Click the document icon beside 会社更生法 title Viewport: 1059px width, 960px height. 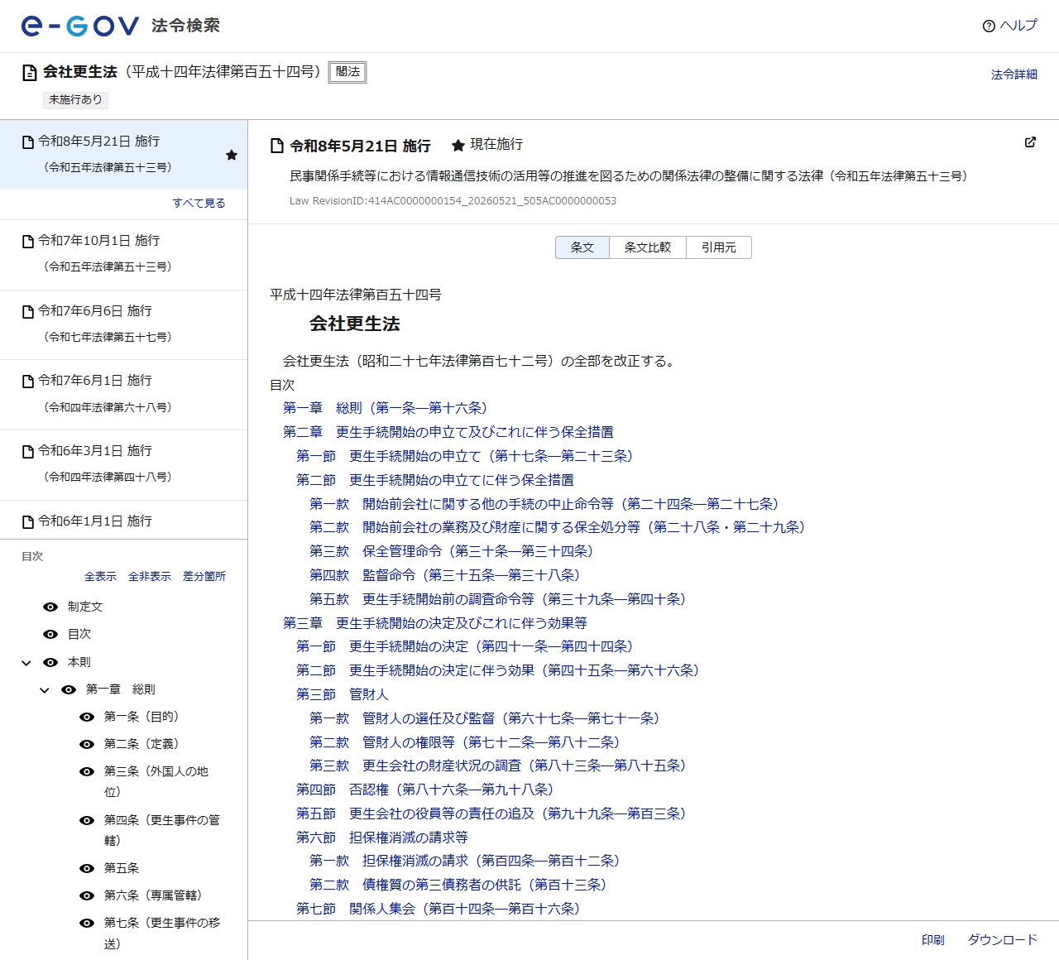coord(29,73)
